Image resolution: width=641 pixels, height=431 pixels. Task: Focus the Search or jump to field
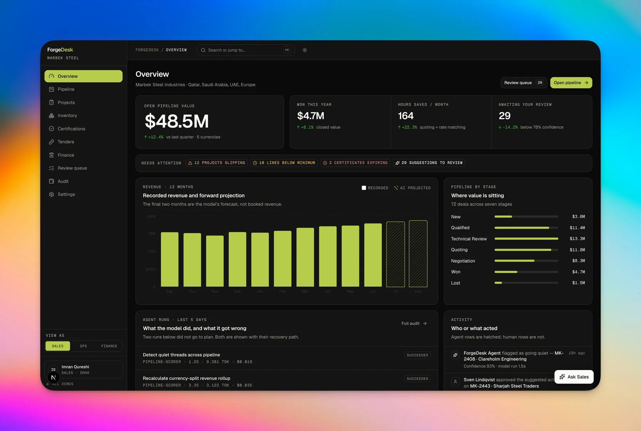[x=246, y=50]
